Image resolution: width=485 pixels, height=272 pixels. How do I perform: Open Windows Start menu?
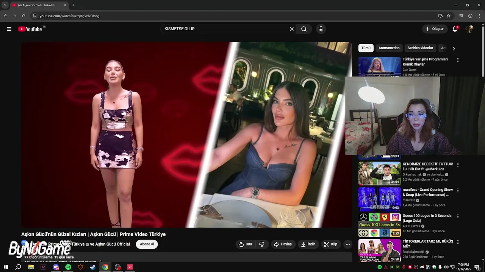click(x=6, y=267)
